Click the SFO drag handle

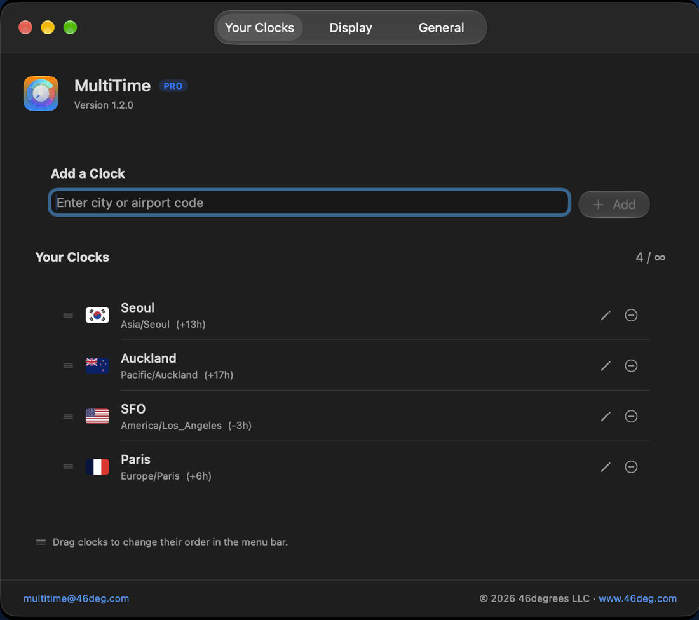click(68, 416)
